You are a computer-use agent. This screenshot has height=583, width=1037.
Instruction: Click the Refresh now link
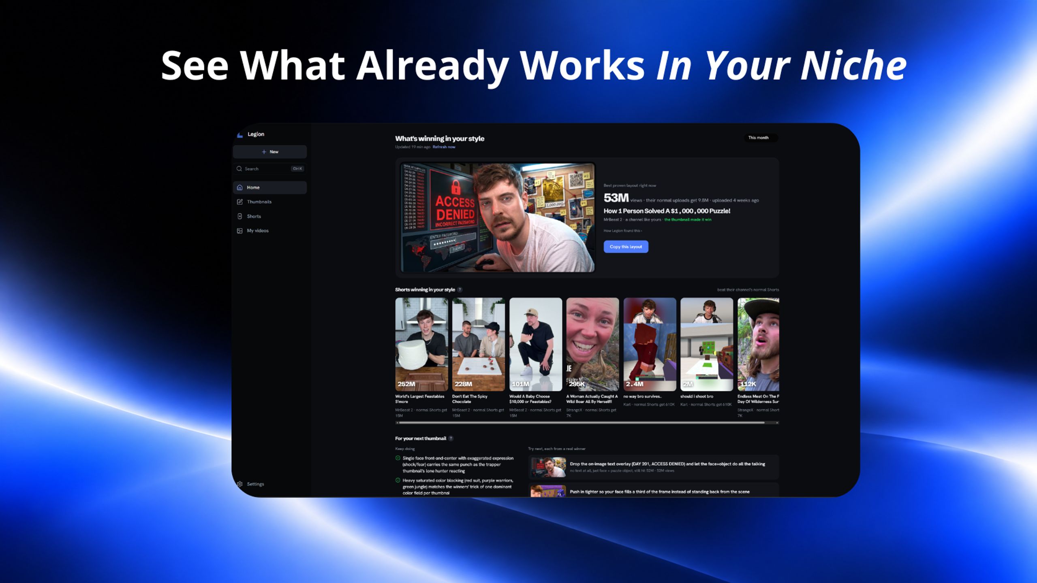pyautogui.click(x=444, y=147)
